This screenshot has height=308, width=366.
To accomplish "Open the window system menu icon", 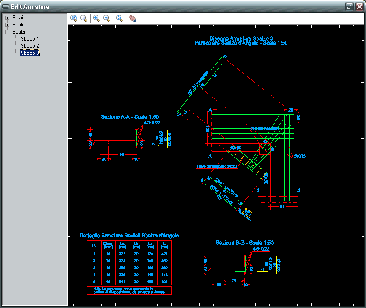I will point(6,7).
